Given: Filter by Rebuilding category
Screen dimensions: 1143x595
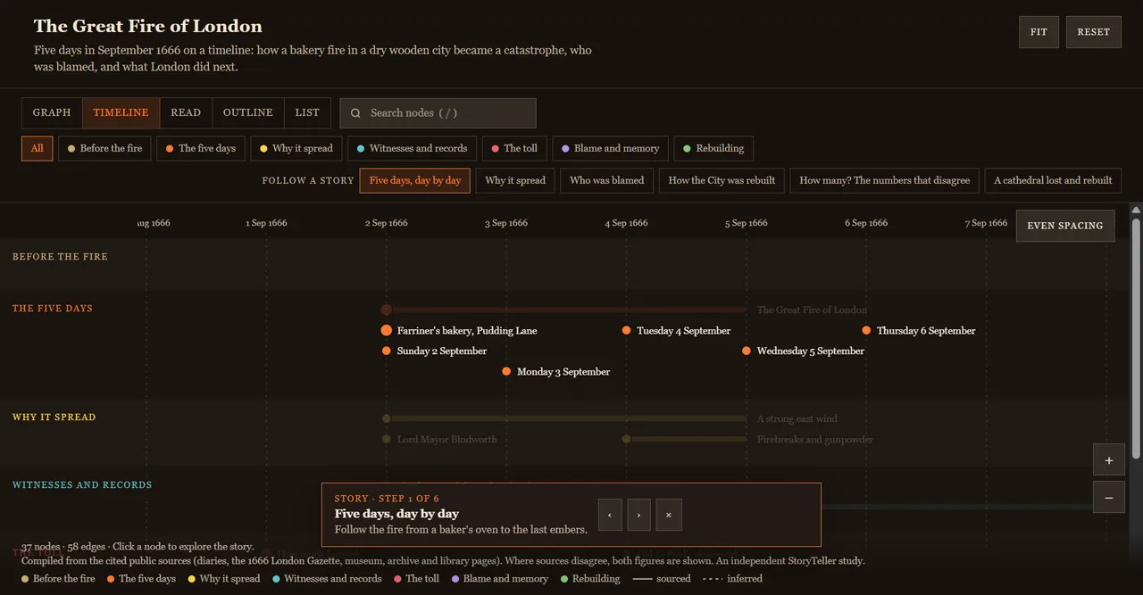Looking at the screenshot, I should [713, 149].
